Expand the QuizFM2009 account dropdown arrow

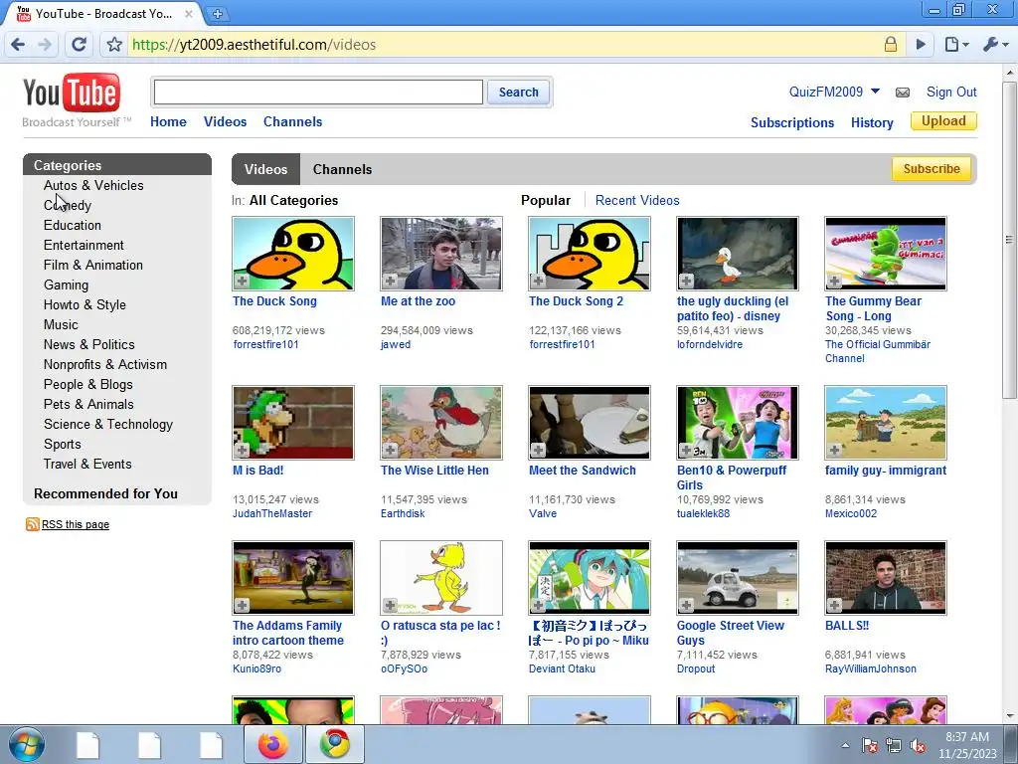click(875, 91)
